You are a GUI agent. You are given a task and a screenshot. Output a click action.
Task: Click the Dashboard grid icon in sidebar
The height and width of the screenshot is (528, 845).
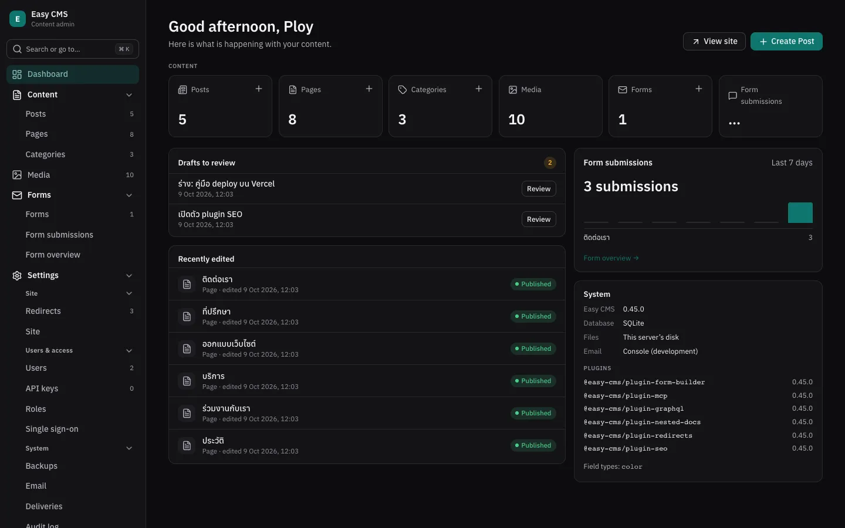(x=17, y=75)
